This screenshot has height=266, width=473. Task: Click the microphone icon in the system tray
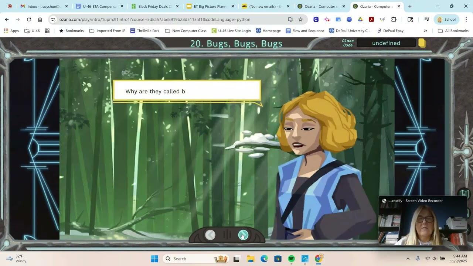click(x=418, y=259)
